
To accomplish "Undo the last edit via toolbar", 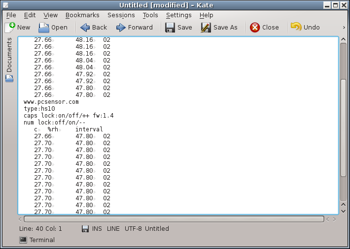I will 296,27.
